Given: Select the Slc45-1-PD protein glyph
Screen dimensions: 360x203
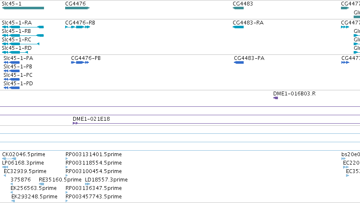Looking at the screenshot, I should coord(12,88).
